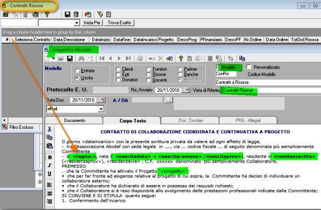
Task: Click the magnifier lookup button next to A / DA
Action: click(168, 100)
